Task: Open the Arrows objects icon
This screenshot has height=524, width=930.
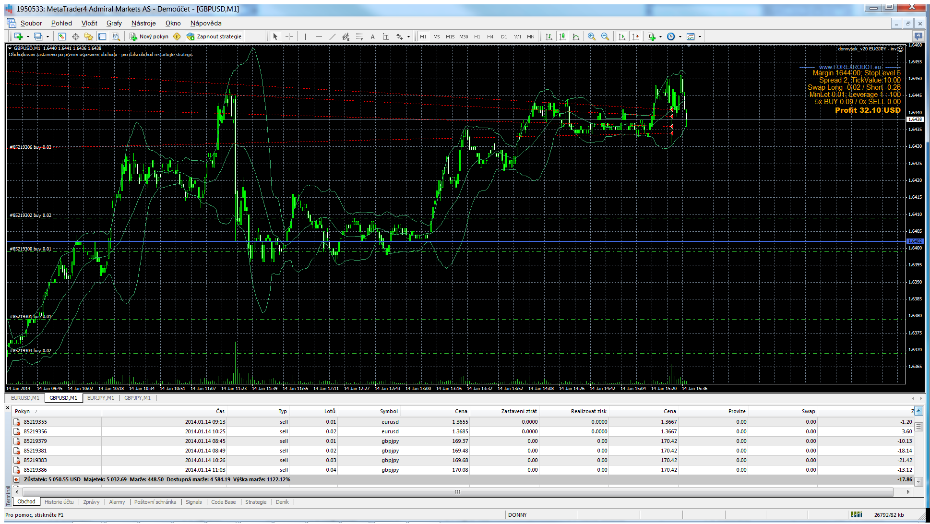Action: pos(400,36)
